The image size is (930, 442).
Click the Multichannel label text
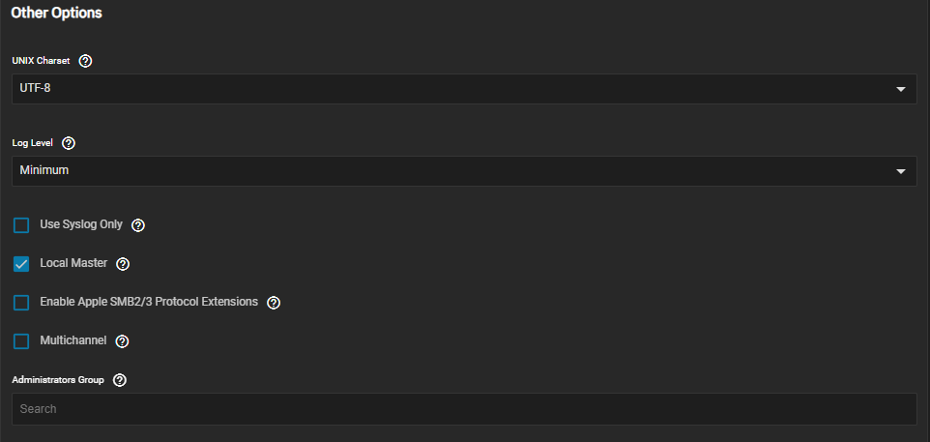pos(73,340)
